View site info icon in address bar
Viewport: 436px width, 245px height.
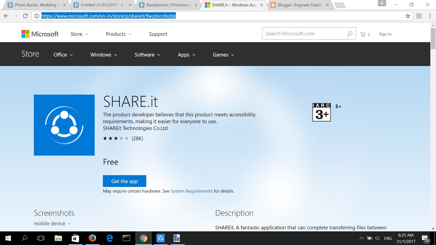pyautogui.click(x=37, y=16)
